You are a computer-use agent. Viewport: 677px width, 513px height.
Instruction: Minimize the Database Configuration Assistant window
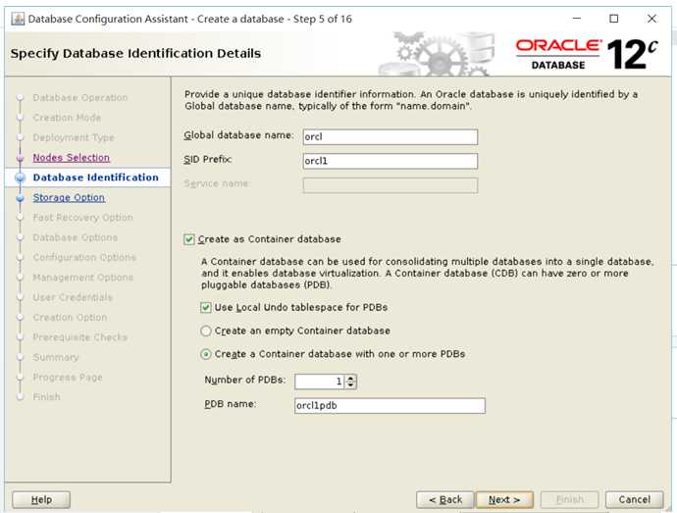click(577, 19)
